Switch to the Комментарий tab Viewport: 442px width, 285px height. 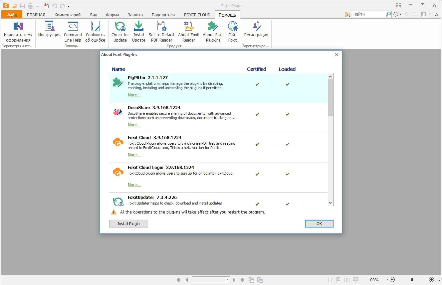pos(68,15)
